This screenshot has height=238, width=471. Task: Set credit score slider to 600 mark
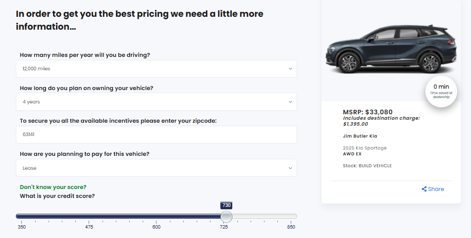point(157,216)
